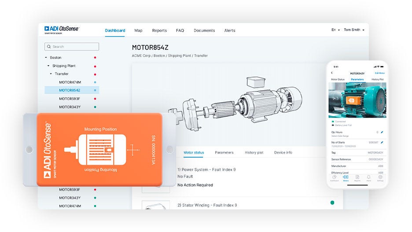The height and width of the screenshot is (232, 412).
Task: Click the magnifier icon in the search box
Action: click(x=49, y=47)
